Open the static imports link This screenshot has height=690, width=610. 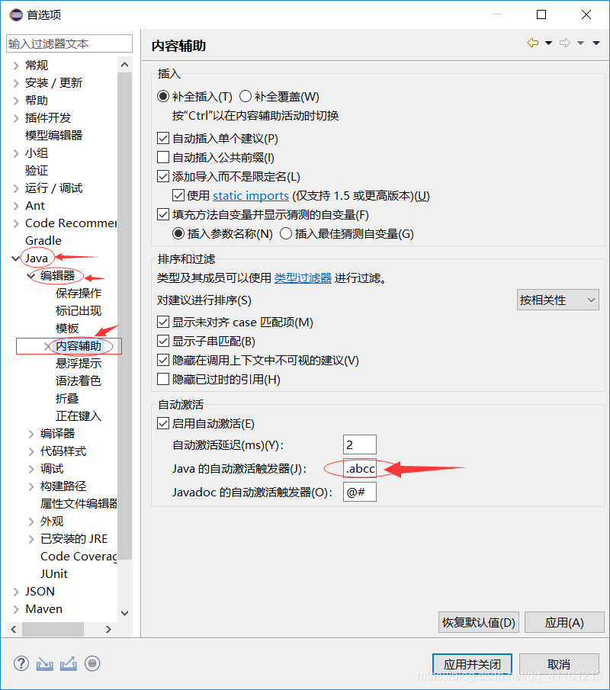[x=251, y=196]
